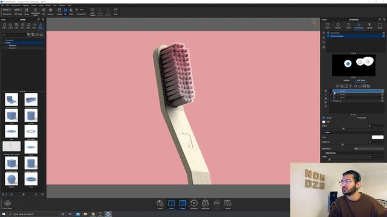Image resolution: width=387 pixels, height=217 pixels.
Task: Click Import in the bottom toolbar
Action: point(160,204)
